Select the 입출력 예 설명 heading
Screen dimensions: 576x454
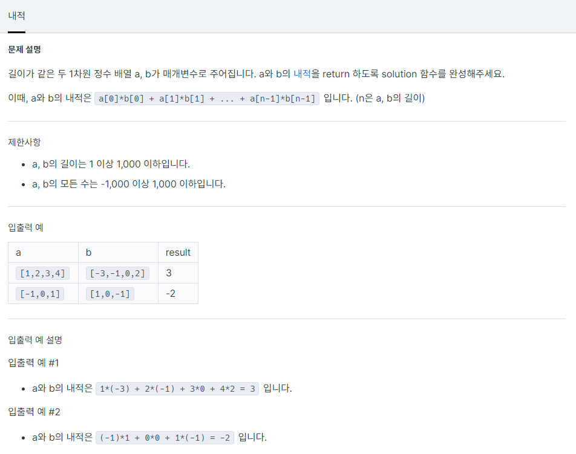(x=35, y=340)
